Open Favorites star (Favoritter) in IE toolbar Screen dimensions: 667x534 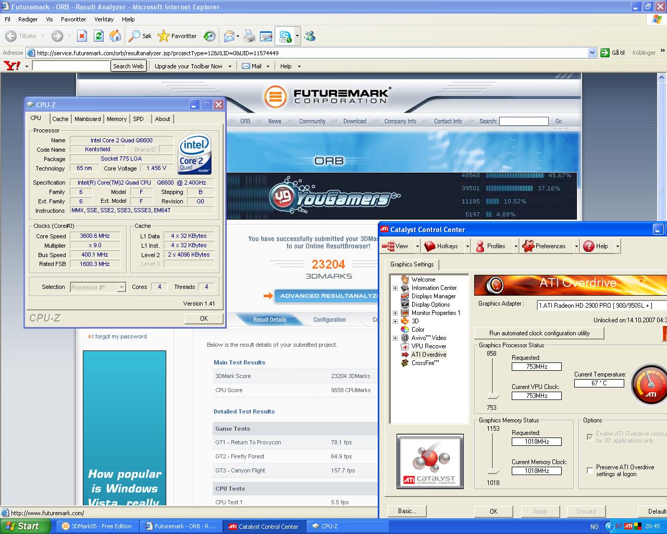163,36
